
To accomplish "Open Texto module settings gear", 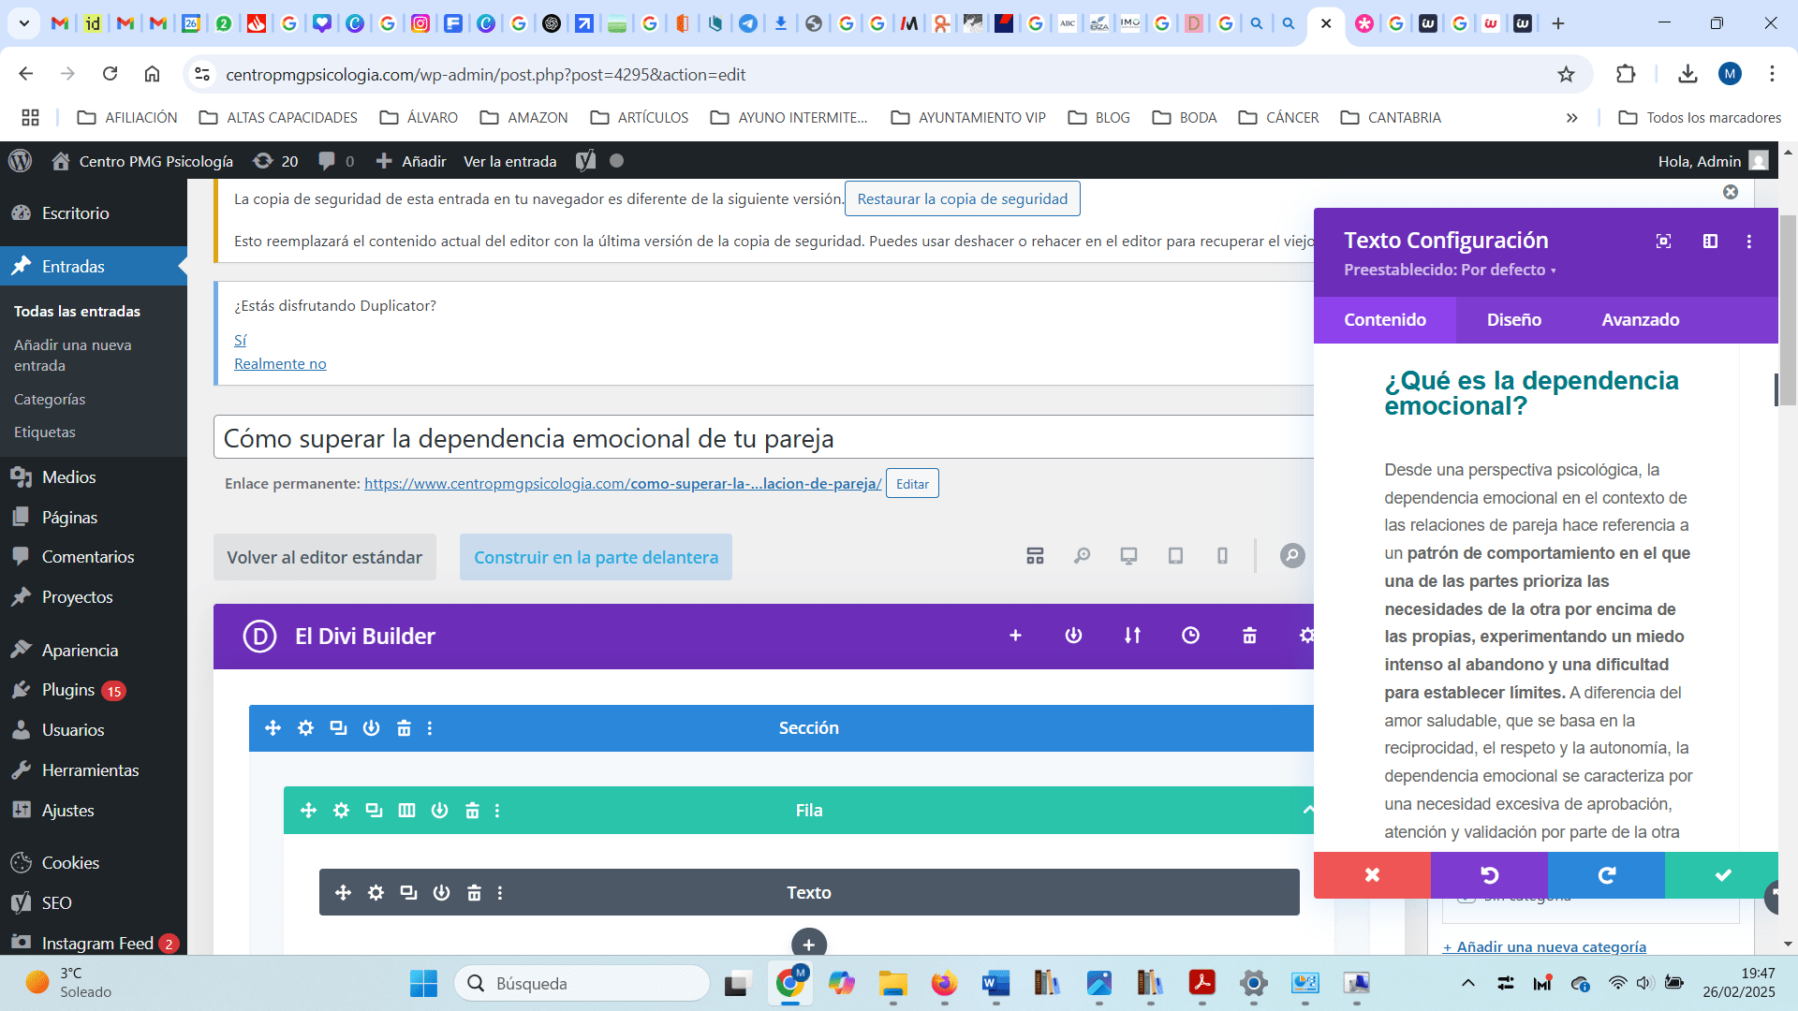I will (376, 893).
